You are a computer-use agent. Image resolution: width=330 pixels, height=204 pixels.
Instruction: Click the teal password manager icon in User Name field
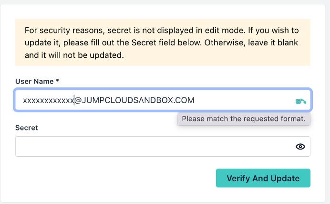pos(300,101)
